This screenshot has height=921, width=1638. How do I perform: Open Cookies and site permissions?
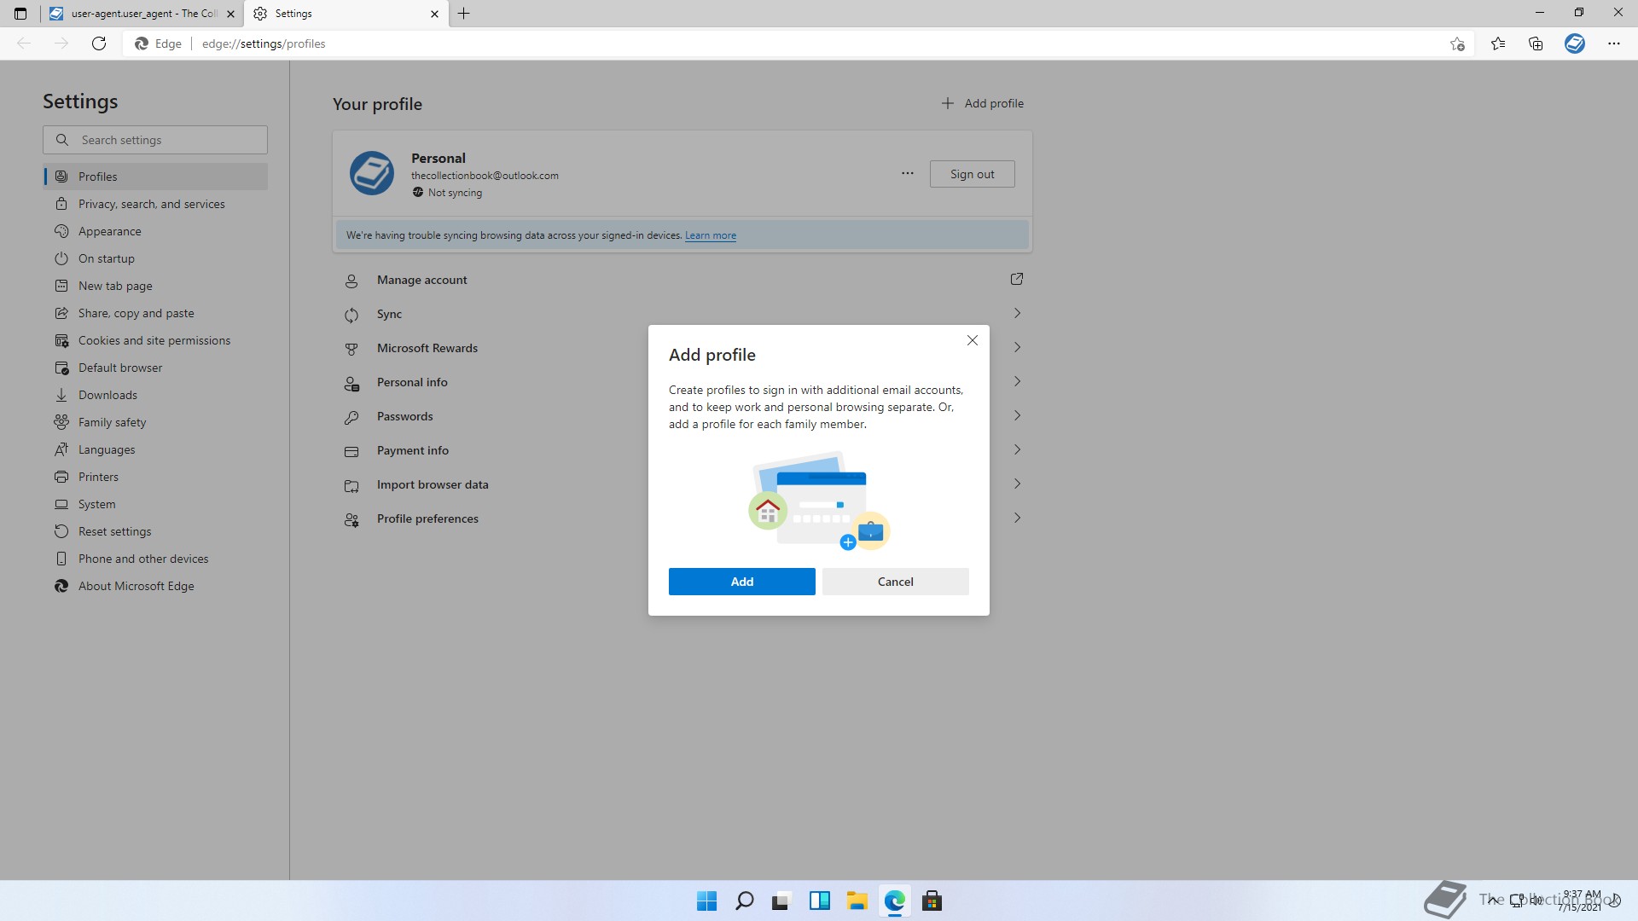click(x=155, y=340)
